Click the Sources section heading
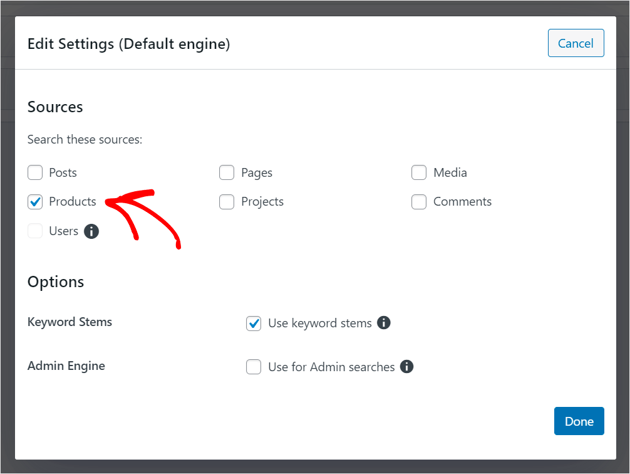 coord(55,107)
